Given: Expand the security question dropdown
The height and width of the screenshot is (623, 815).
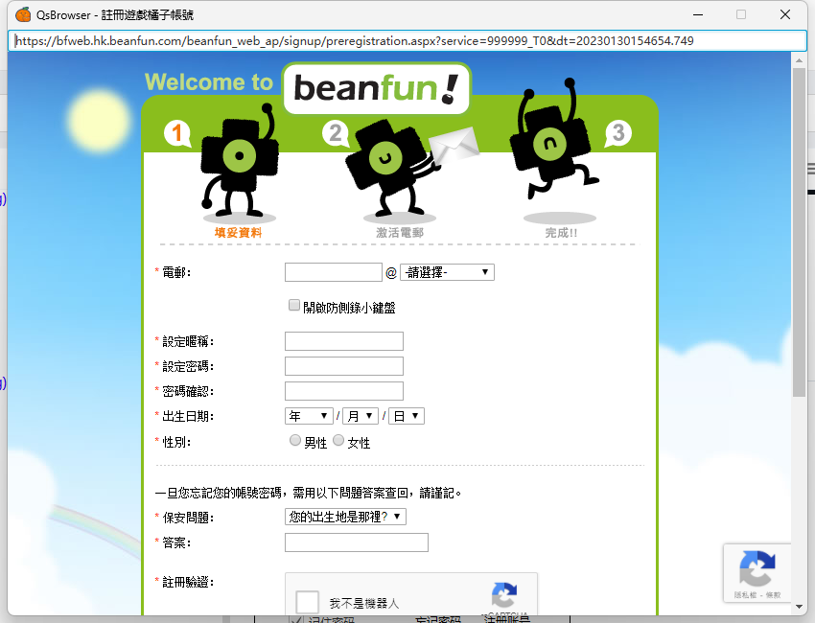Looking at the screenshot, I should (x=345, y=517).
